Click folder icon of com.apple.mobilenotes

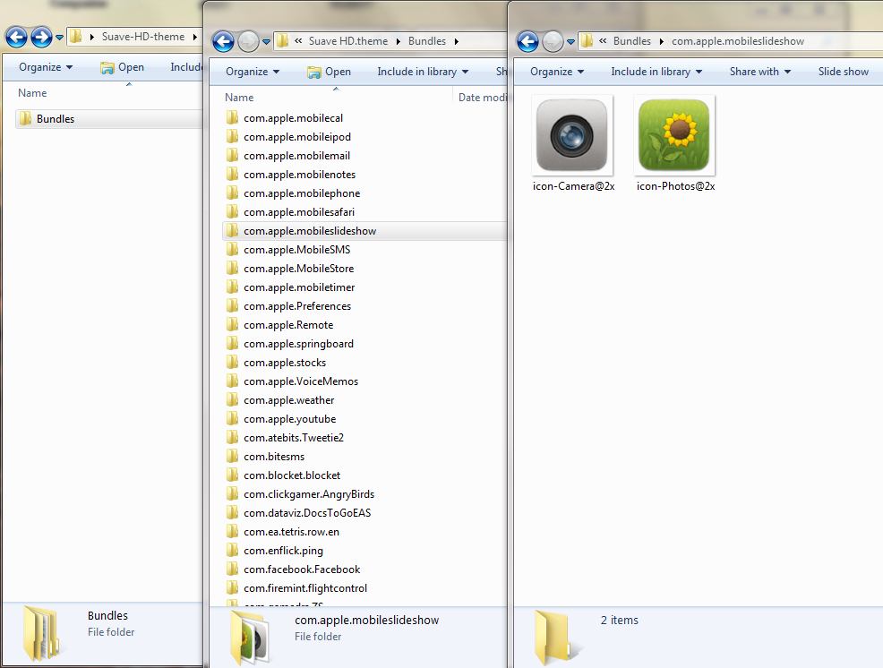[232, 174]
